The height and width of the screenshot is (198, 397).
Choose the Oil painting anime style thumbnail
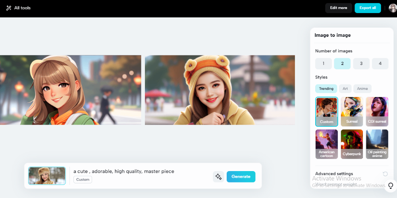click(x=377, y=144)
